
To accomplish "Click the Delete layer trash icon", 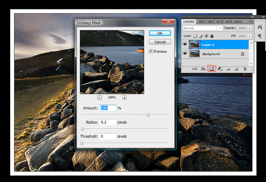I will point(245,69).
